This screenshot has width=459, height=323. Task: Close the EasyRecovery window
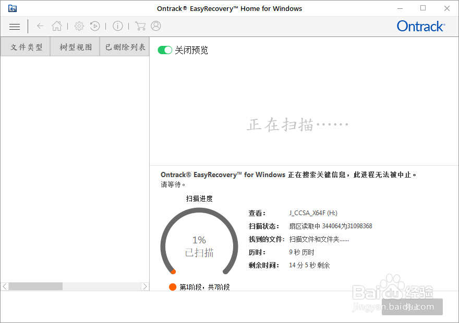446,8
